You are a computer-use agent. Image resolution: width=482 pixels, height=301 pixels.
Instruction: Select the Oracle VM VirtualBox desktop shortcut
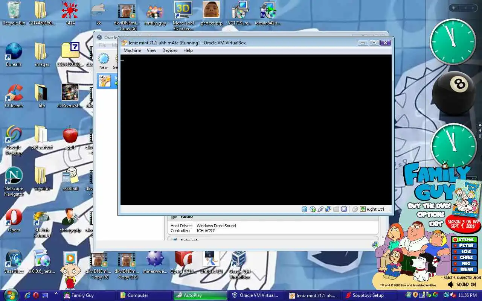pos(239,264)
